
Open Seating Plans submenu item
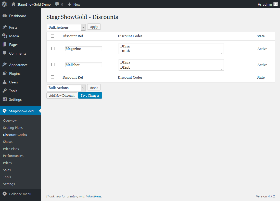[13, 128]
